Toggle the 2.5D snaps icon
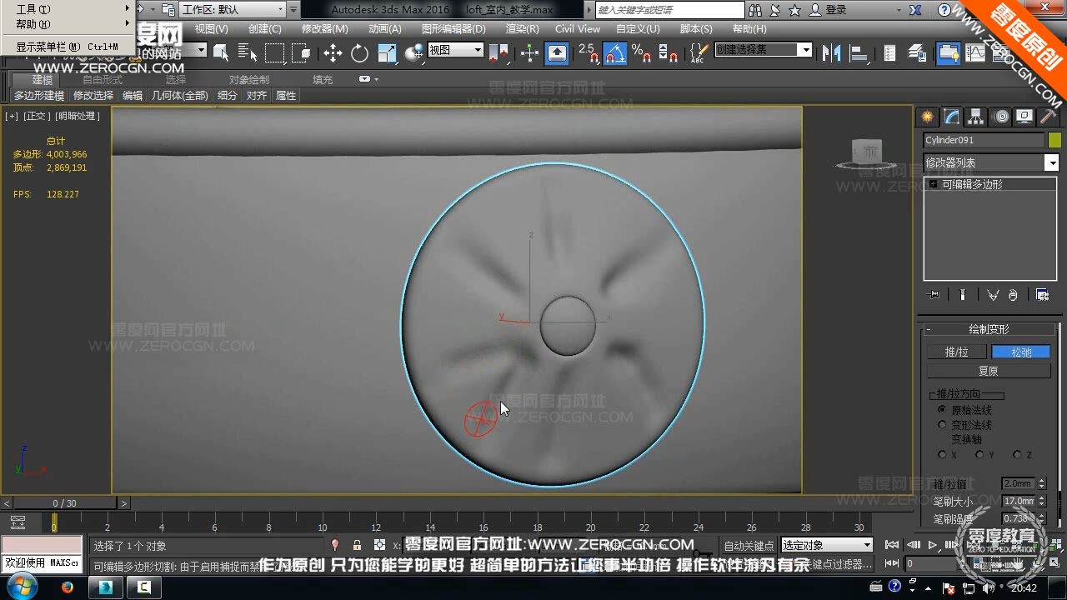Screen dimensions: 1067x600 click(x=589, y=53)
